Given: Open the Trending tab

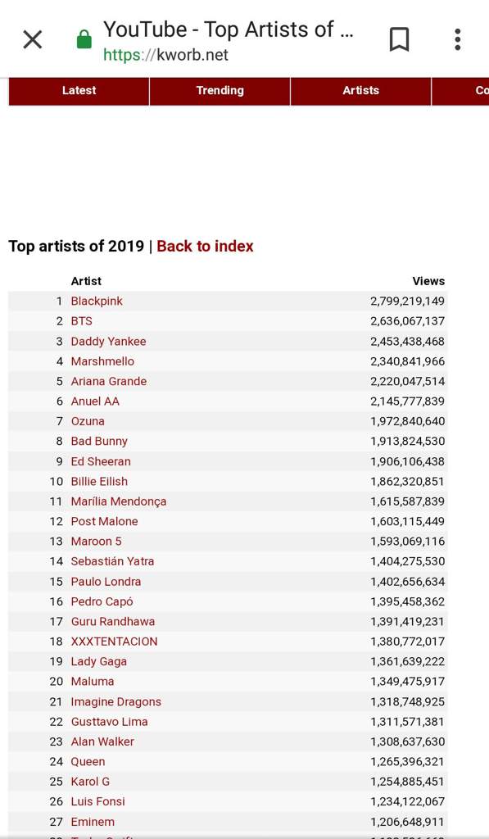Looking at the screenshot, I should 220,91.
